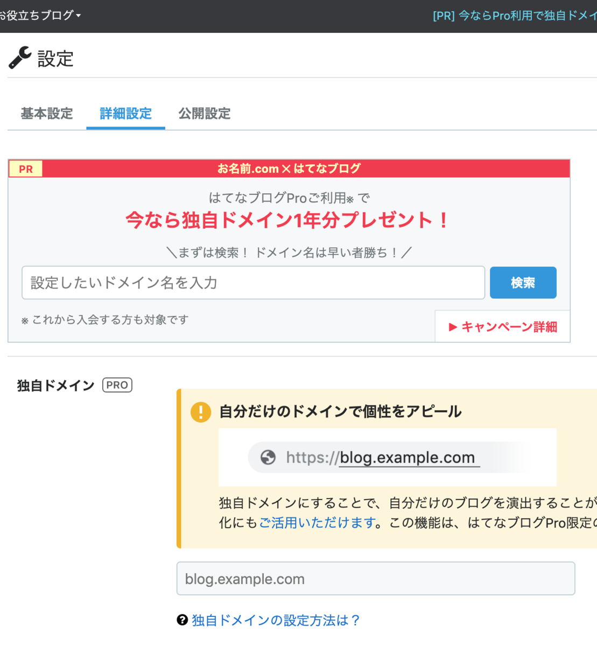Click the 今なら独自ドメイン1年分プレゼント！ headline
Screen dimensions: 597x646
click(x=287, y=220)
